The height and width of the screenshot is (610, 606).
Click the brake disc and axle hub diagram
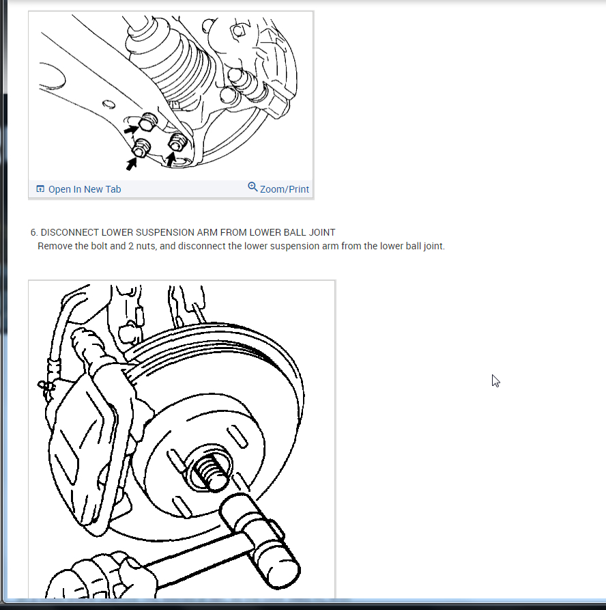[182, 439]
